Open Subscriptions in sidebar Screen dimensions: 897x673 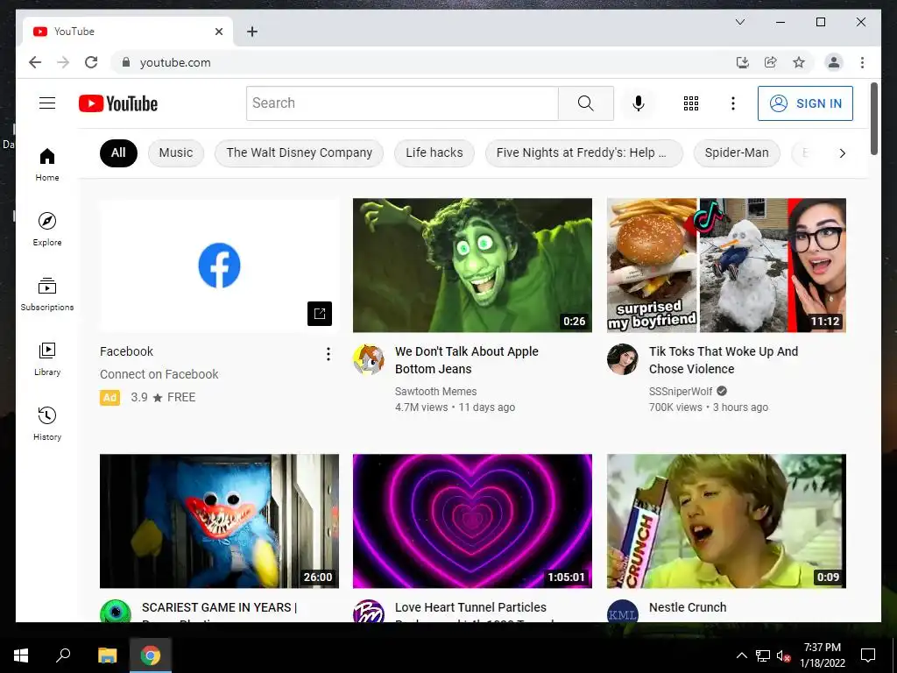pyautogui.click(x=47, y=294)
